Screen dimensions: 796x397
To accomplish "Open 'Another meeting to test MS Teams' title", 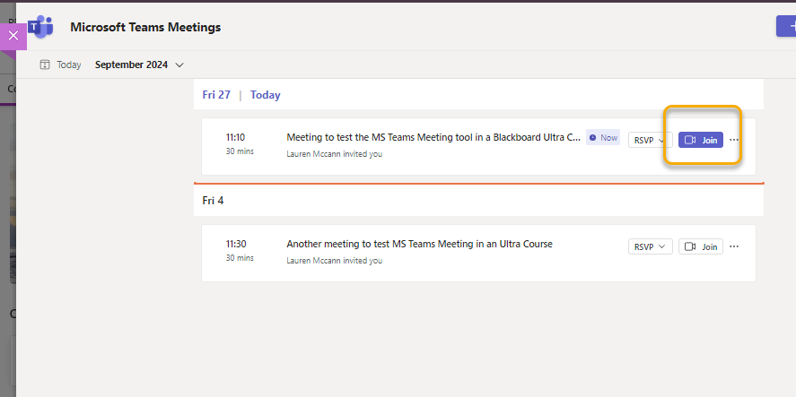I will coord(419,244).
